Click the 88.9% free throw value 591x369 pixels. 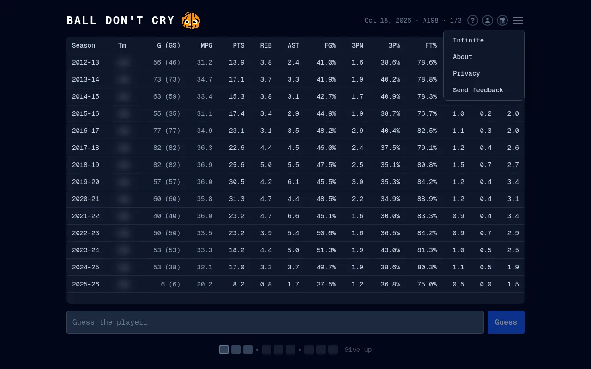click(427, 199)
